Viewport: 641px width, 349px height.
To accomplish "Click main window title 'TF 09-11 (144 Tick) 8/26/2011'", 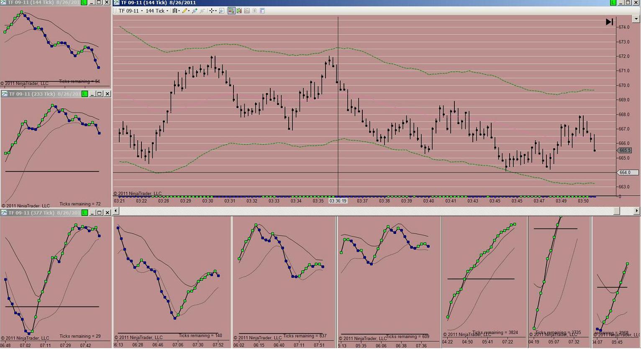I will tap(159, 3).
